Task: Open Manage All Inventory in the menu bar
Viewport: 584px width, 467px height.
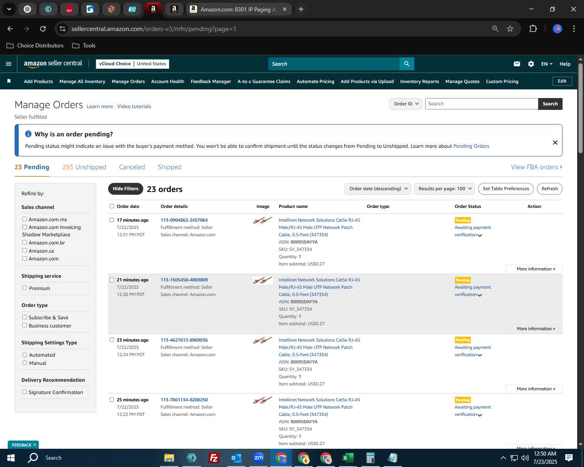Action: click(x=82, y=82)
